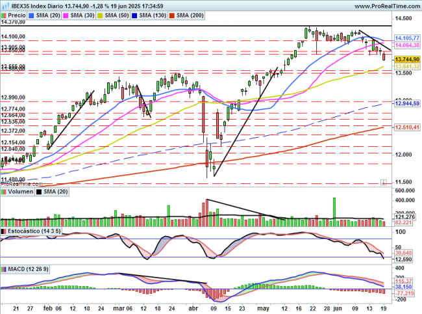The width and height of the screenshot is (422, 314).
Task: Open the www.ProRealTime.com link
Action: pyautogui.click(x=387, y=6)
